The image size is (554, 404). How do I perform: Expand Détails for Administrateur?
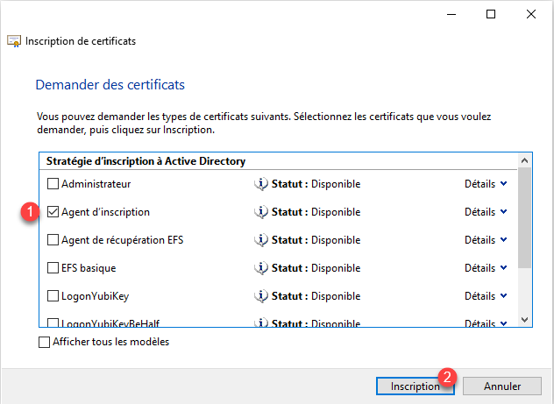(486, 184)
